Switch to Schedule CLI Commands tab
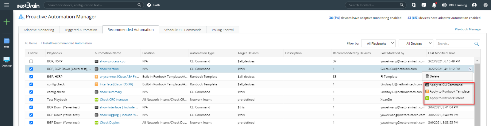 pos(183,30)
